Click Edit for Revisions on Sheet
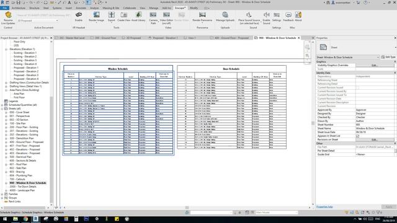The width and height of the screenshot is (397, 223). pyautogui.click(x=375, y=139)
